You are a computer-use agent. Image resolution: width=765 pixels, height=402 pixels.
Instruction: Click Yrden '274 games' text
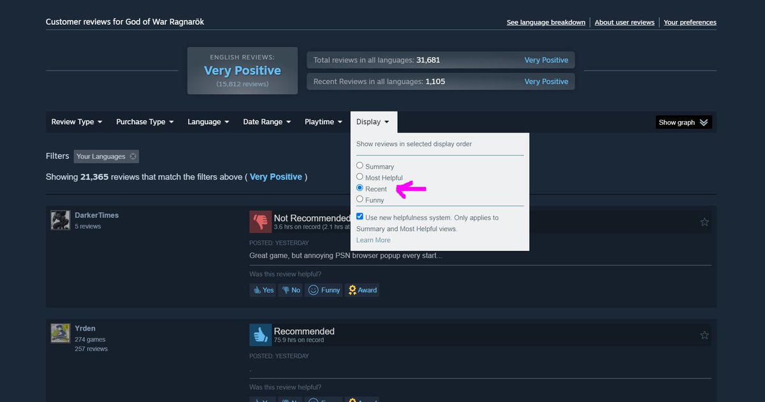tap(90, 340)
